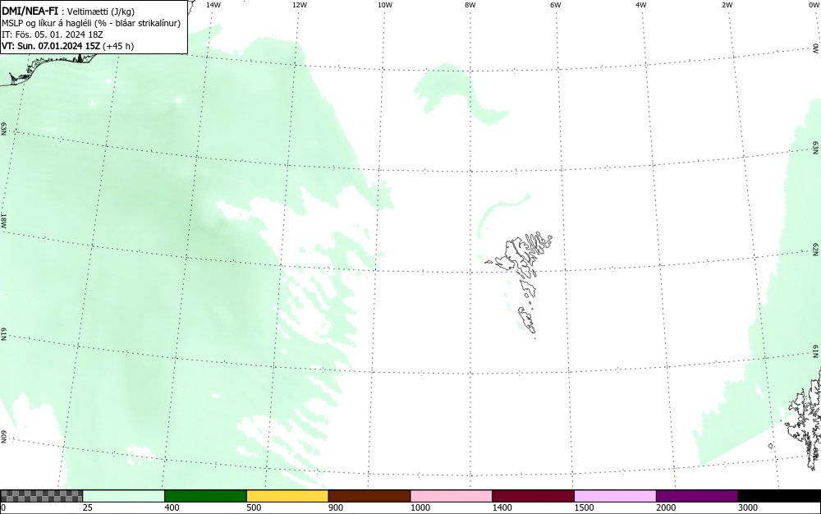
Task: Click the "2W" longitude label
Action: [x=727, y=5]
